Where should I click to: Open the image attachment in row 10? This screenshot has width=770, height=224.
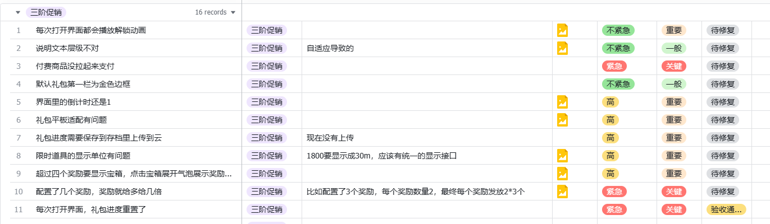point(562,192)
